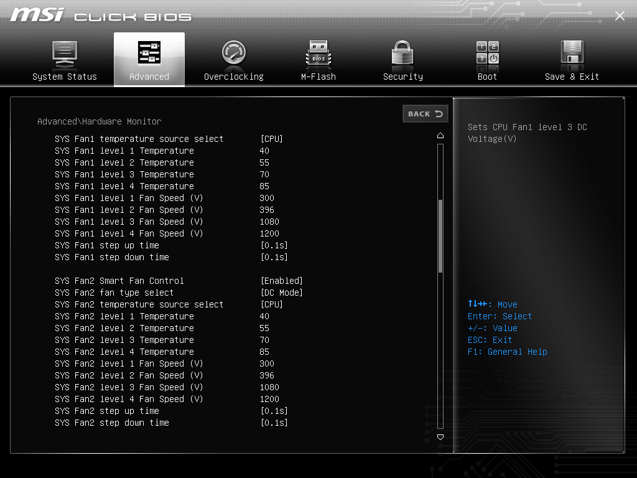This screenshot has width=637, height=478.
Task: Select SYS Fan1 level 1 Temperature value 40
Action: [x=264, y=151]
